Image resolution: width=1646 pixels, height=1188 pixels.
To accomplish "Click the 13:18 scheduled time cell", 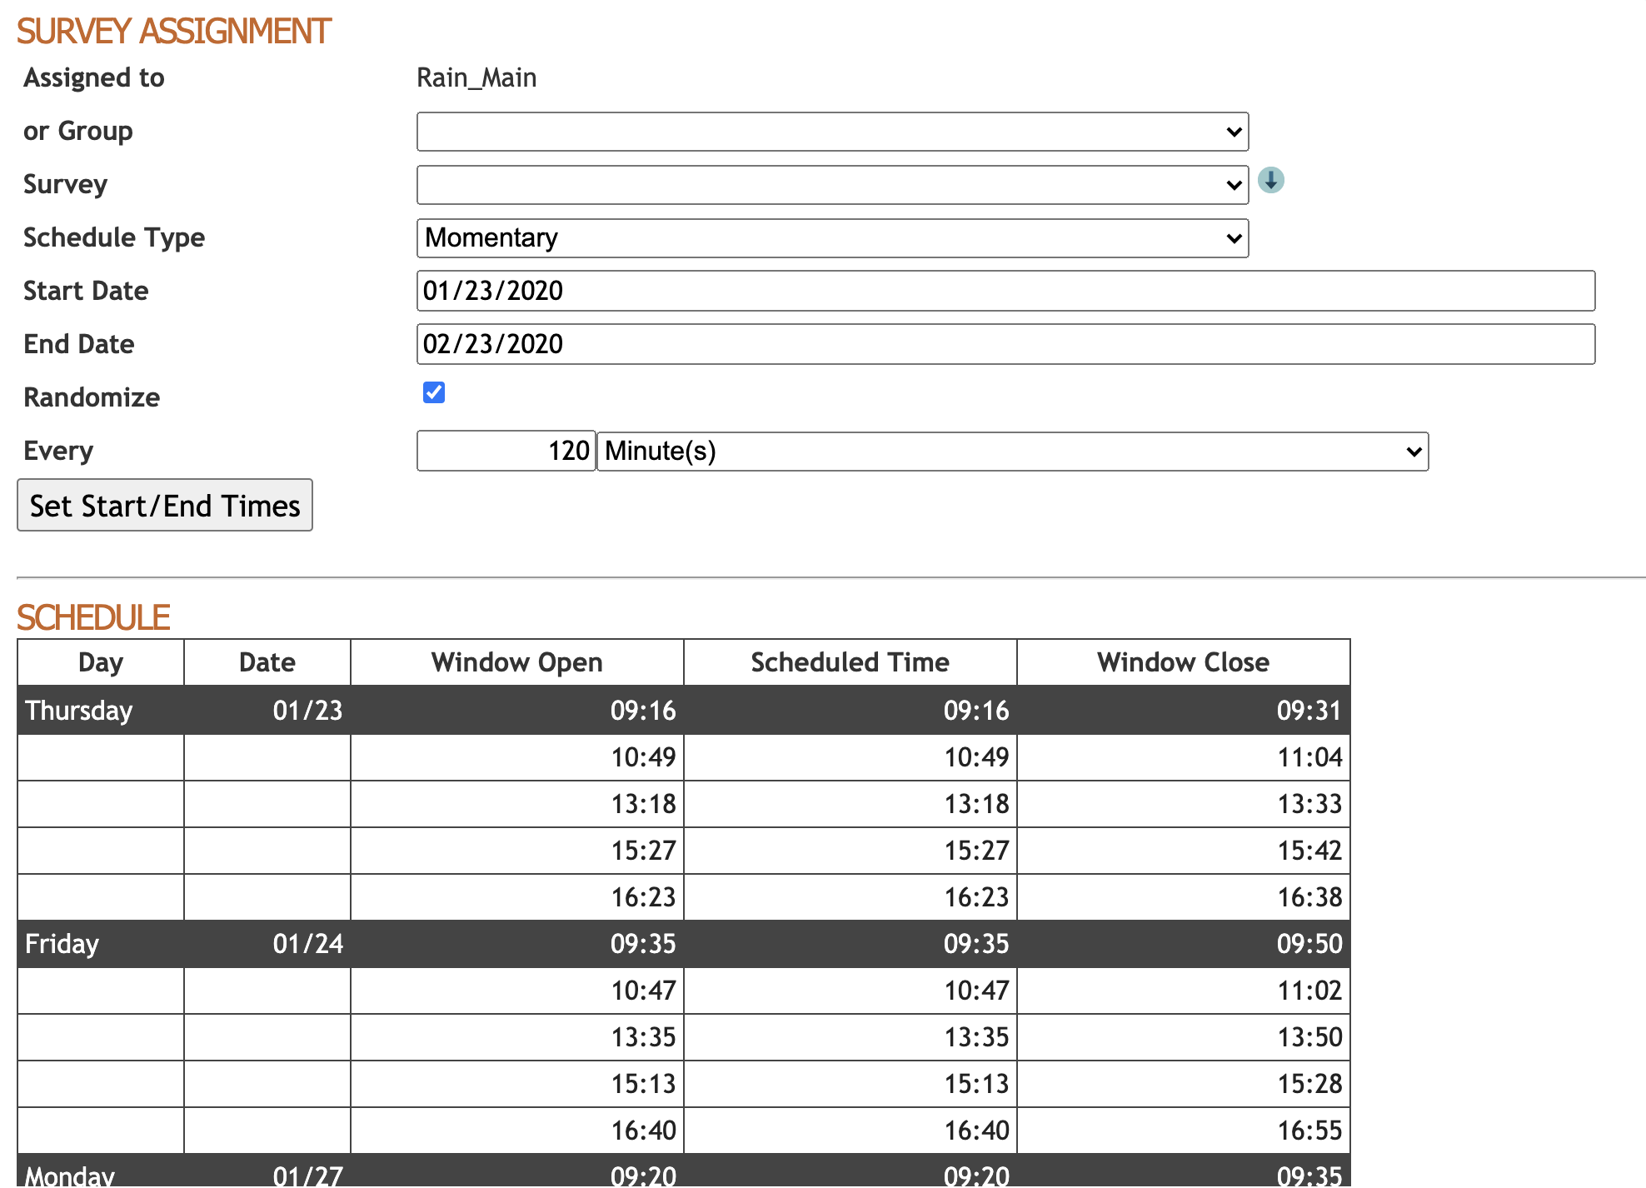I will click(975, 804).
